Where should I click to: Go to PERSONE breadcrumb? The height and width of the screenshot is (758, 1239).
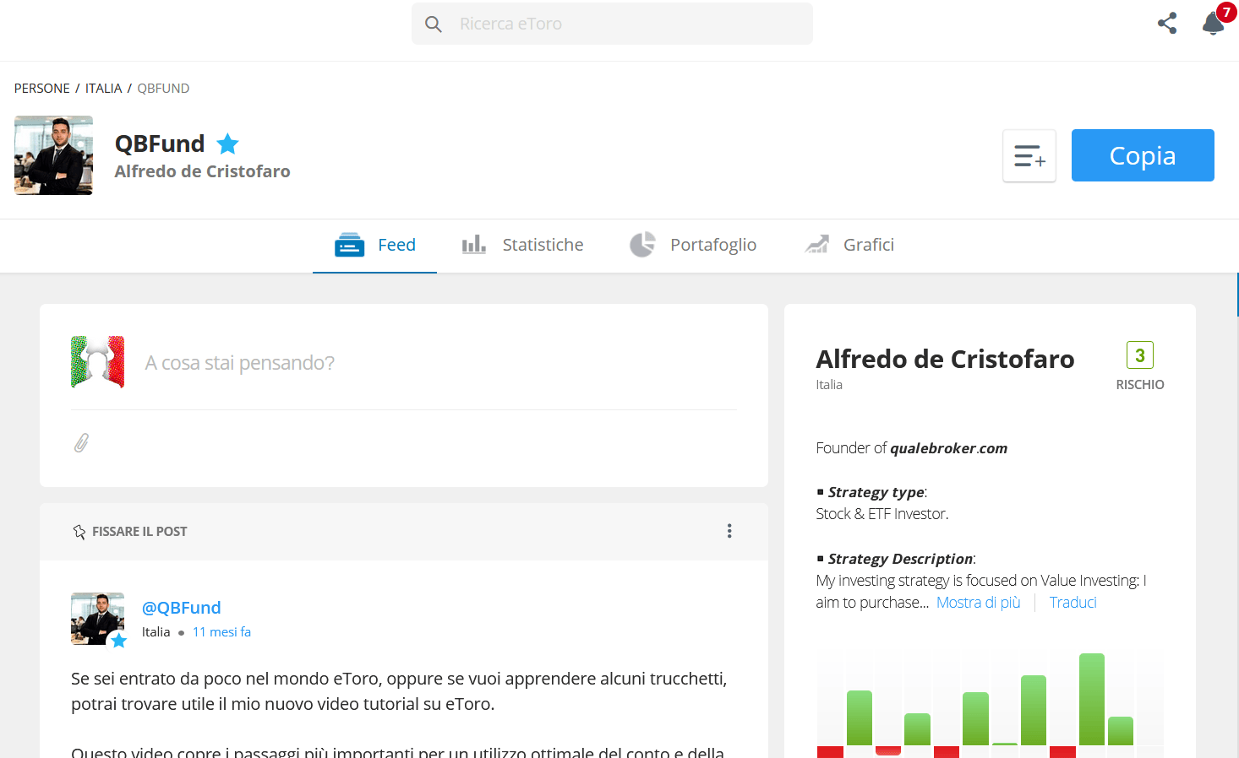coord(42,89)
